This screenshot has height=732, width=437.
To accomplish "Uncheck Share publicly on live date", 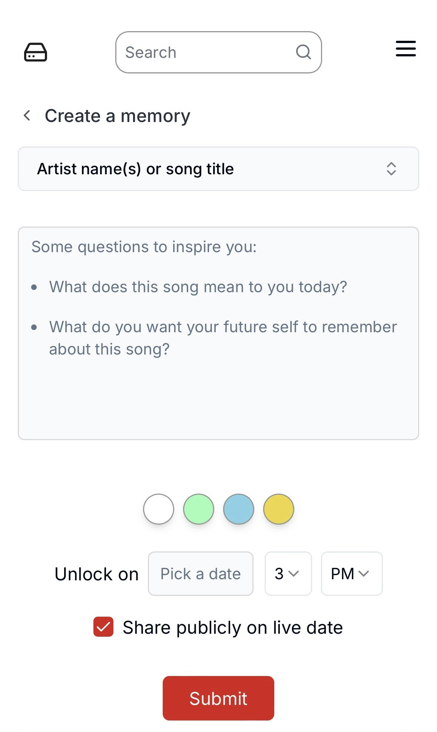I will pos(103,627).
